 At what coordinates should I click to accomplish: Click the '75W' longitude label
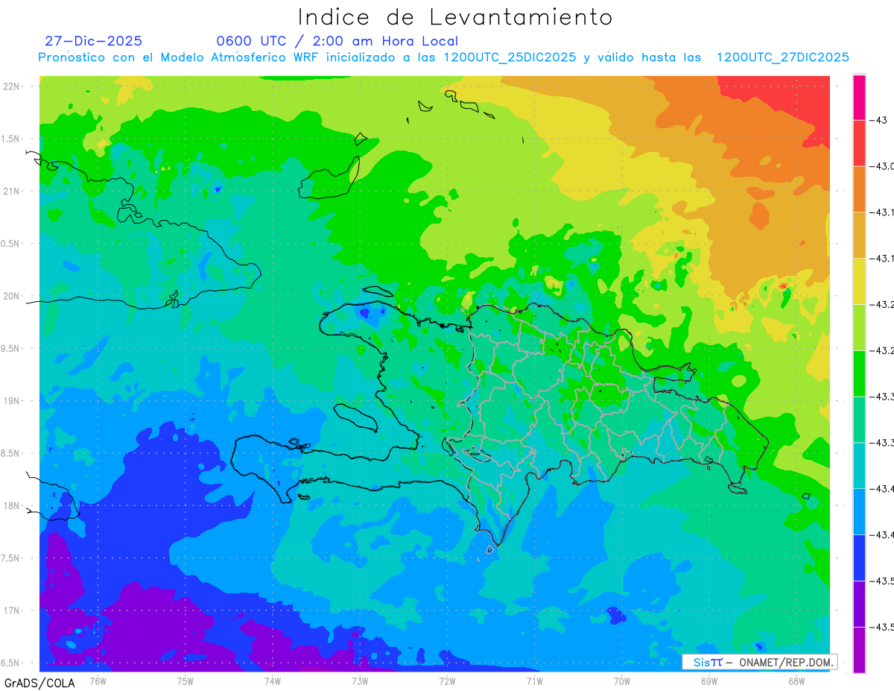[185, 681]
